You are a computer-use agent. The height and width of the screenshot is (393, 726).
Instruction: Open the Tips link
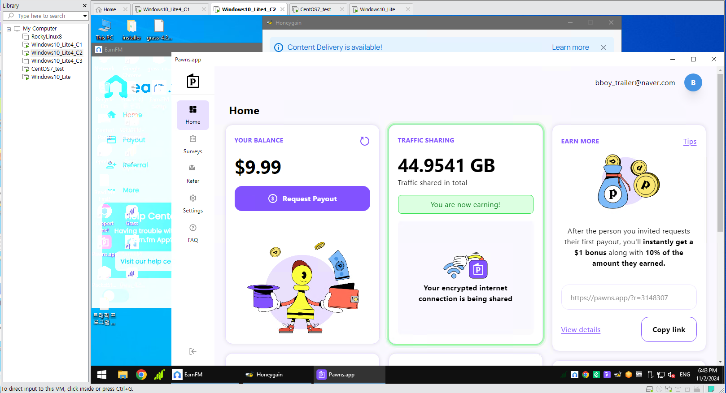(x=690, y=142)
